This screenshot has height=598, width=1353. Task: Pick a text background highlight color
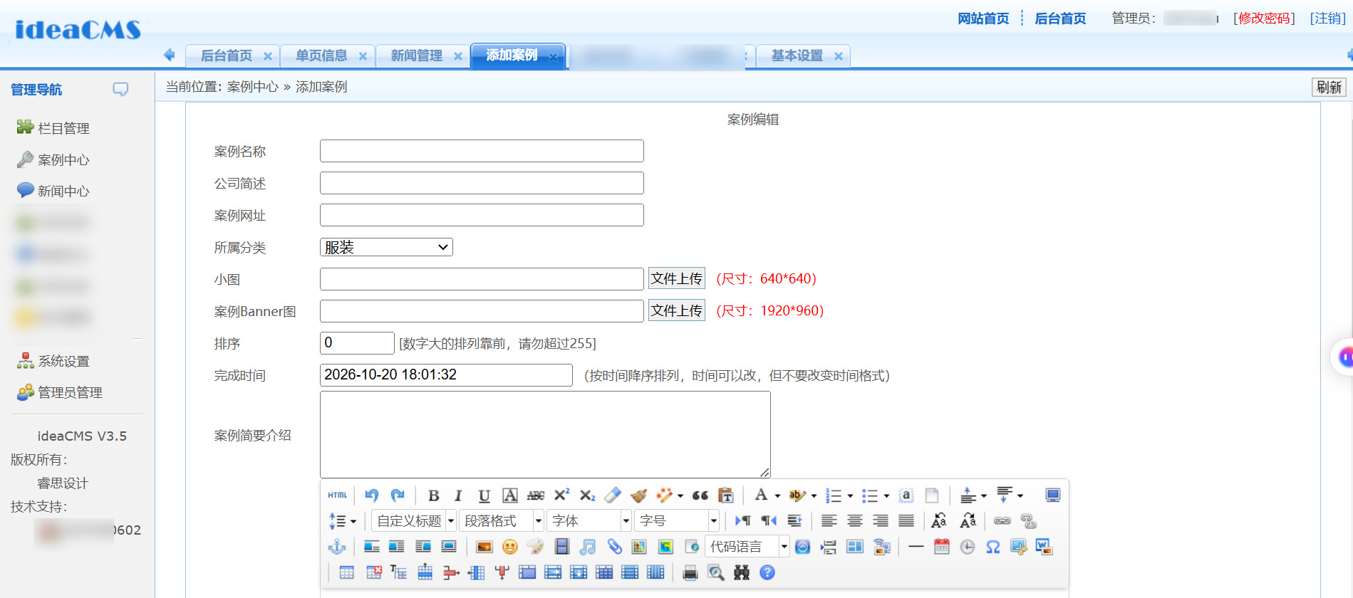point(797,495)
